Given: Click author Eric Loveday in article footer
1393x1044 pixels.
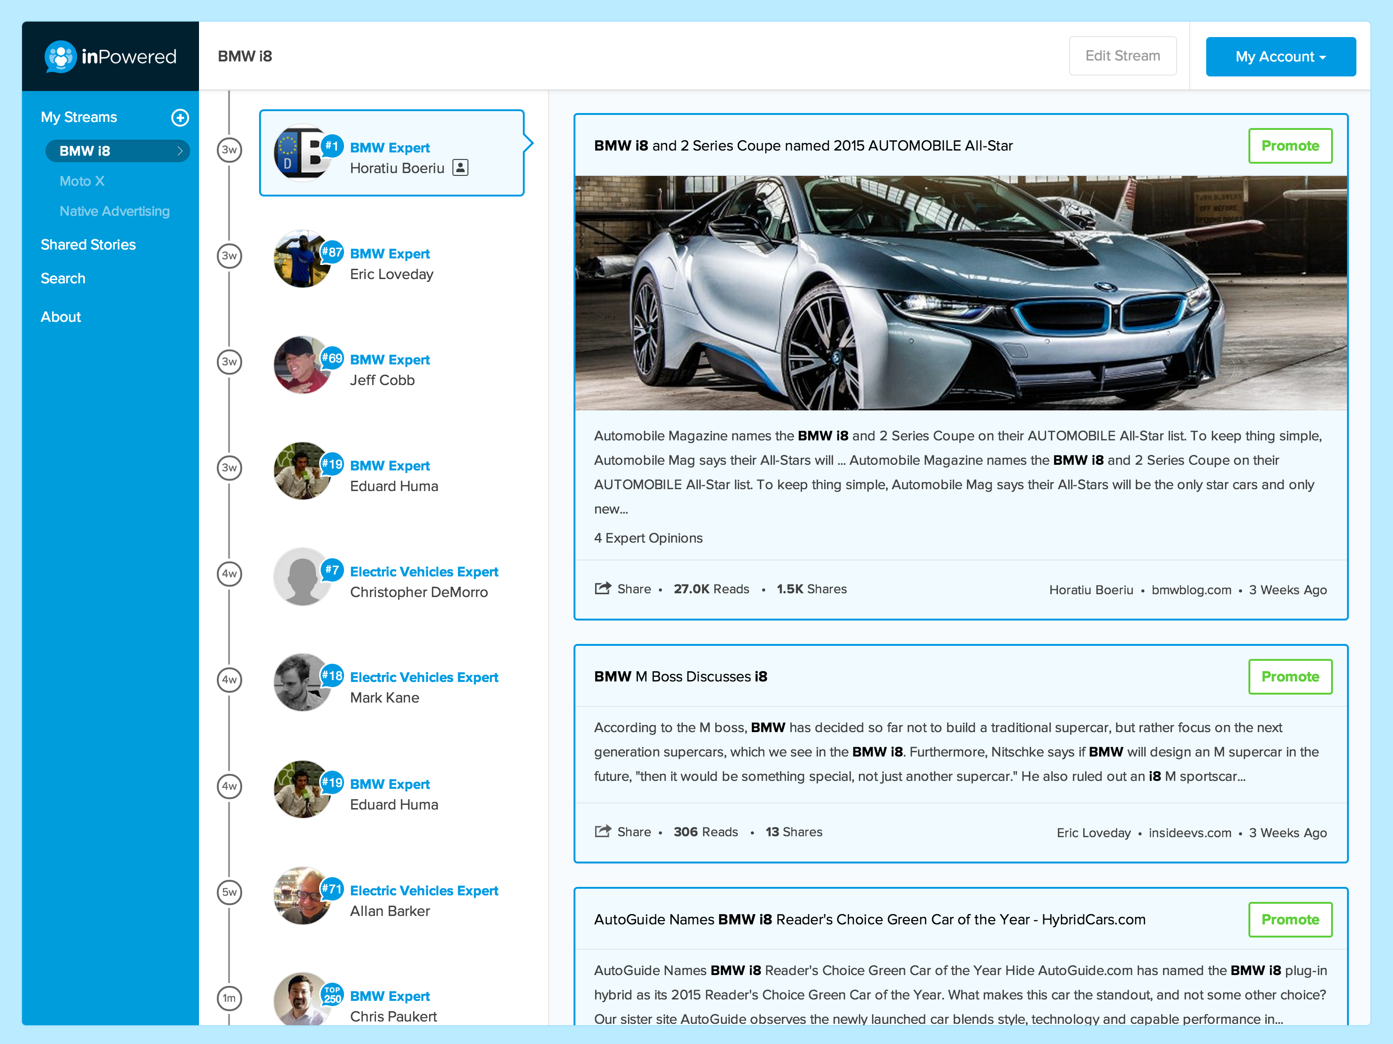Looking at the screenshot, I should tap(1093, 832).
